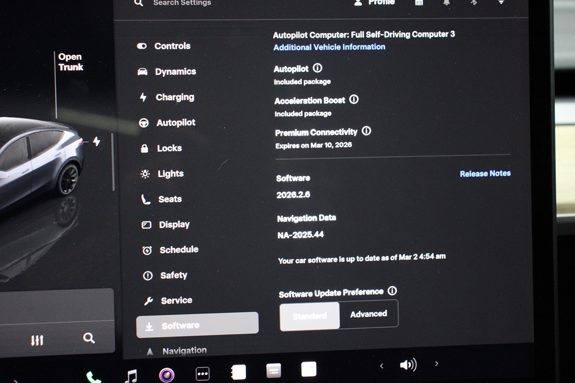Open Bluetooth settings from top bar

pos(473,2)
